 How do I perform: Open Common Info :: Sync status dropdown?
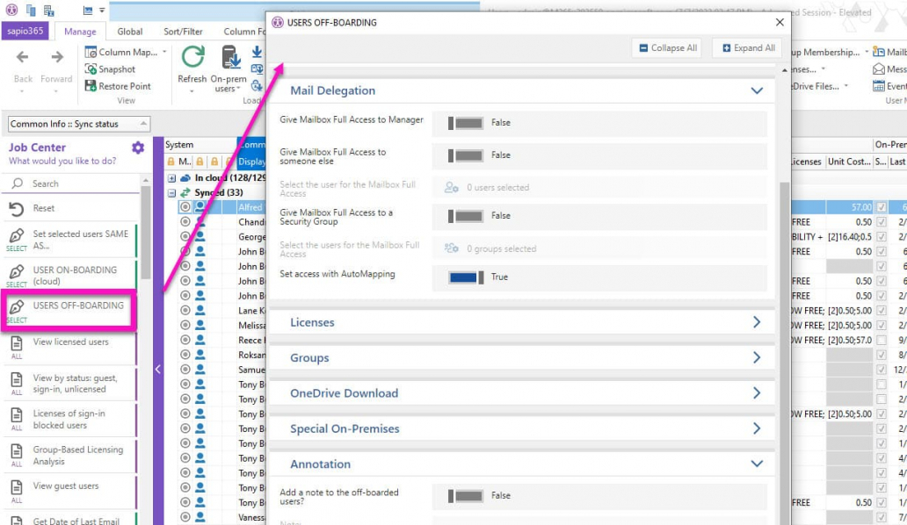[79, 124]
